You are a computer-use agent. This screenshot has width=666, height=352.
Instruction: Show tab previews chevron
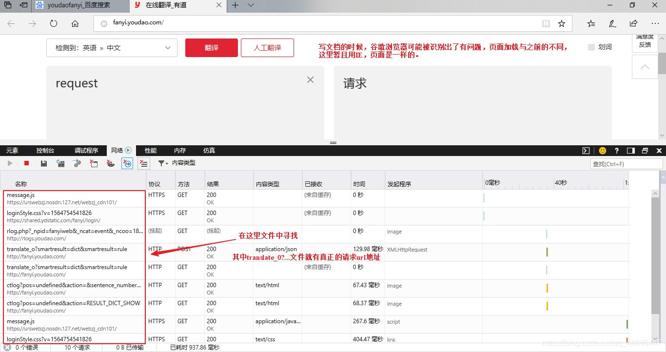pos(251,5)
